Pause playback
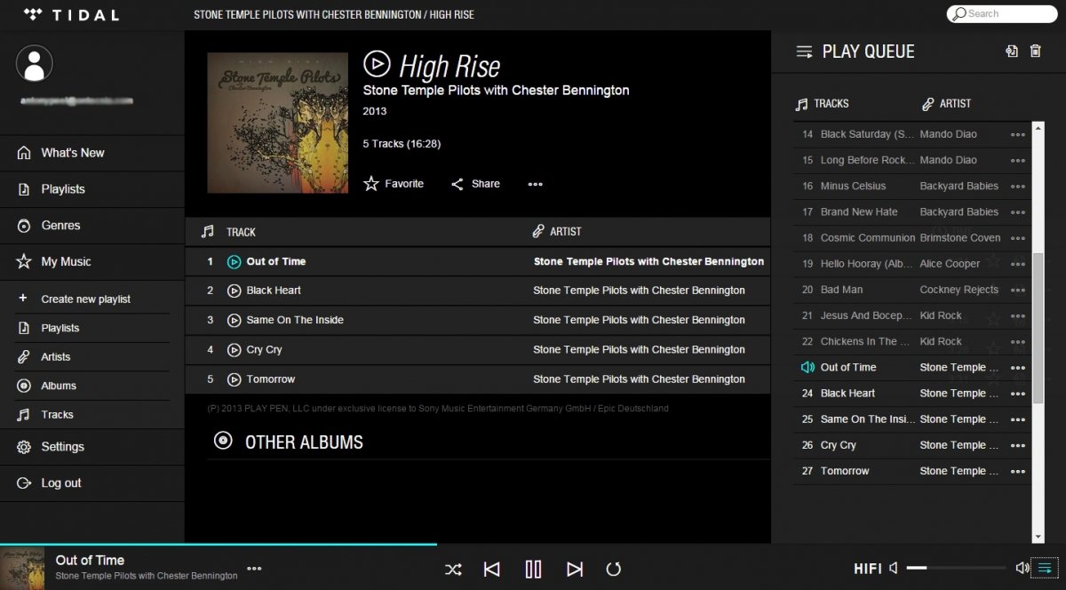The height and width of the screenshot is (590, 1066). coord(533,569)
